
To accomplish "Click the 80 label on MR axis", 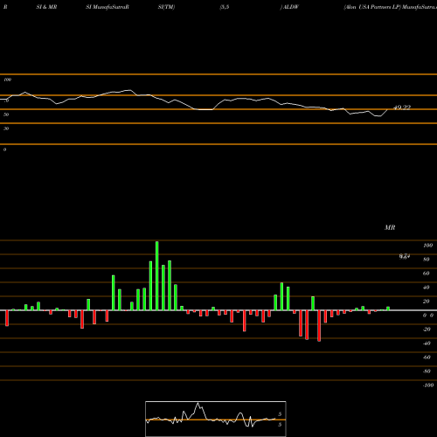I will [x=427, y=260].
